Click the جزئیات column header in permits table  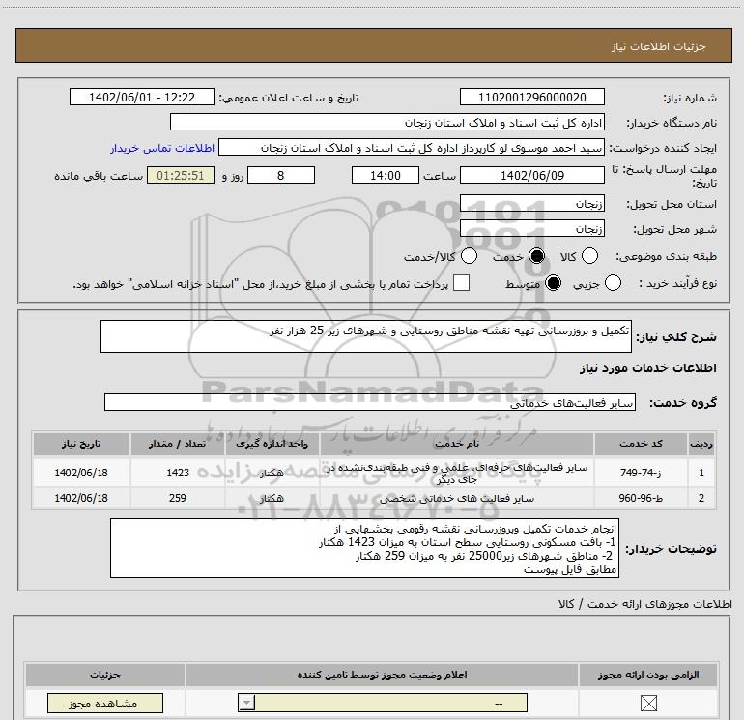(x=105, y=675)
